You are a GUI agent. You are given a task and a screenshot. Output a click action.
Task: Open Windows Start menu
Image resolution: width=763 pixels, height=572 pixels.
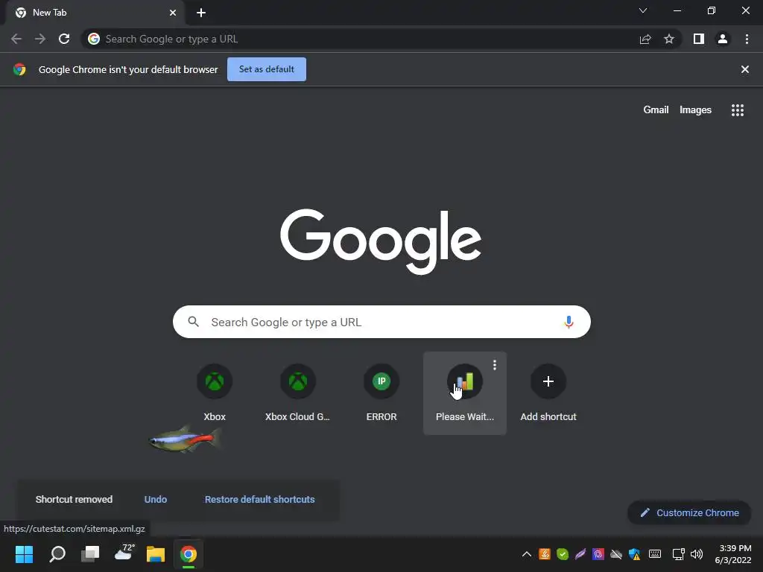(x=25, y=554)
